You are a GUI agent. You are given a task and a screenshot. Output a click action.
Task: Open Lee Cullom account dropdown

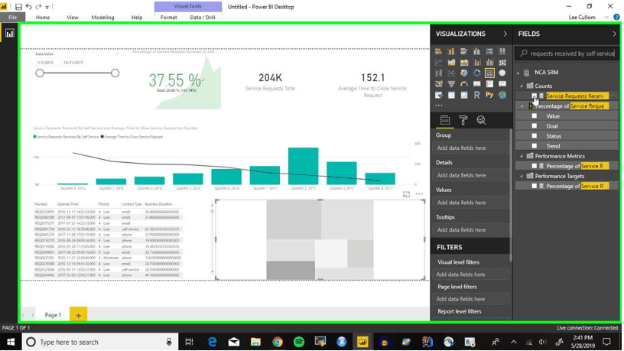coord(606,17)
